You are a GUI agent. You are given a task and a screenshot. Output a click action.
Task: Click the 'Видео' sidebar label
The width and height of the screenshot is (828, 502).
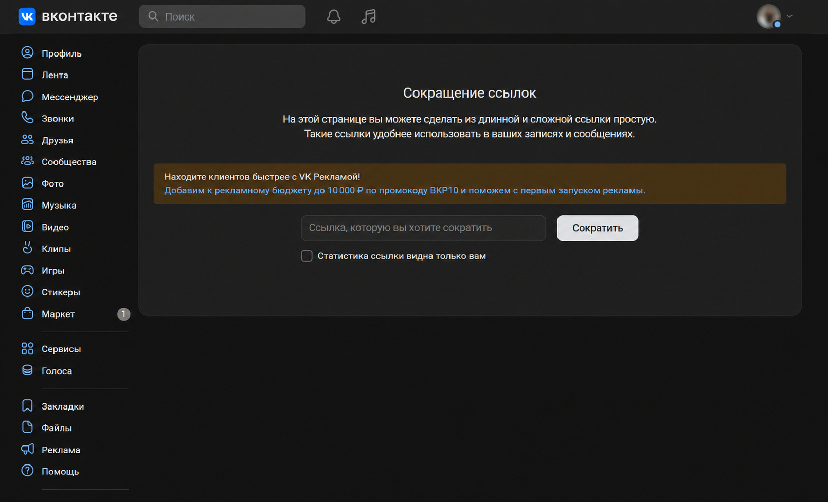click(55, 227)
